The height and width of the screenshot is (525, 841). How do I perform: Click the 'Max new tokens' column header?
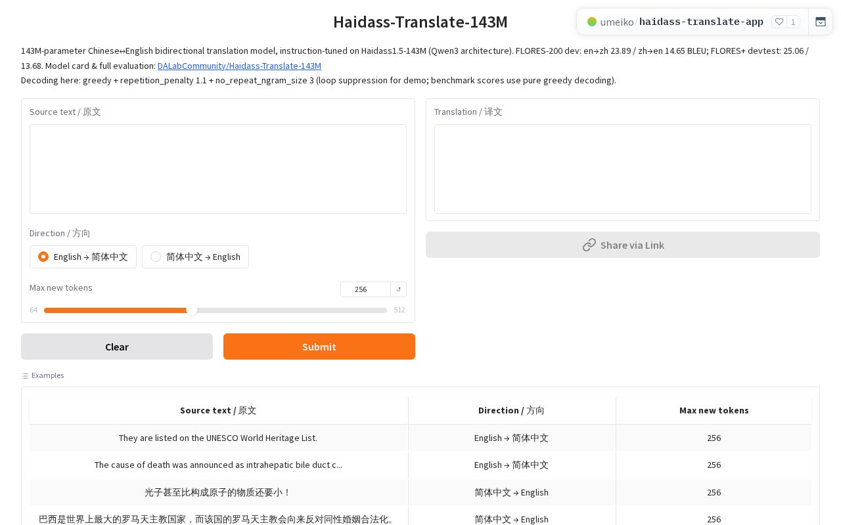click(714, 410)
